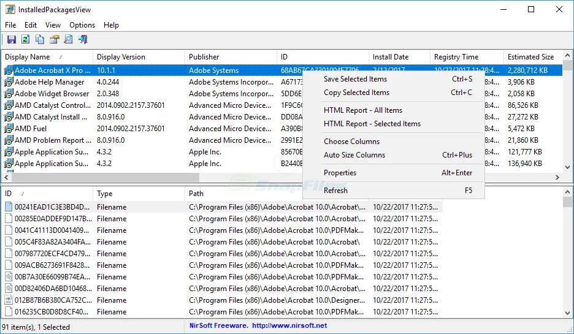Choose Save Selected Items in context menu

click(394, 79)
